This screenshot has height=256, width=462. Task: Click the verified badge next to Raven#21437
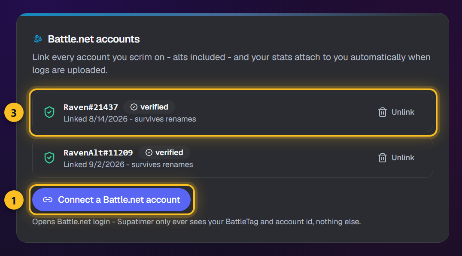tap(149, 107)
